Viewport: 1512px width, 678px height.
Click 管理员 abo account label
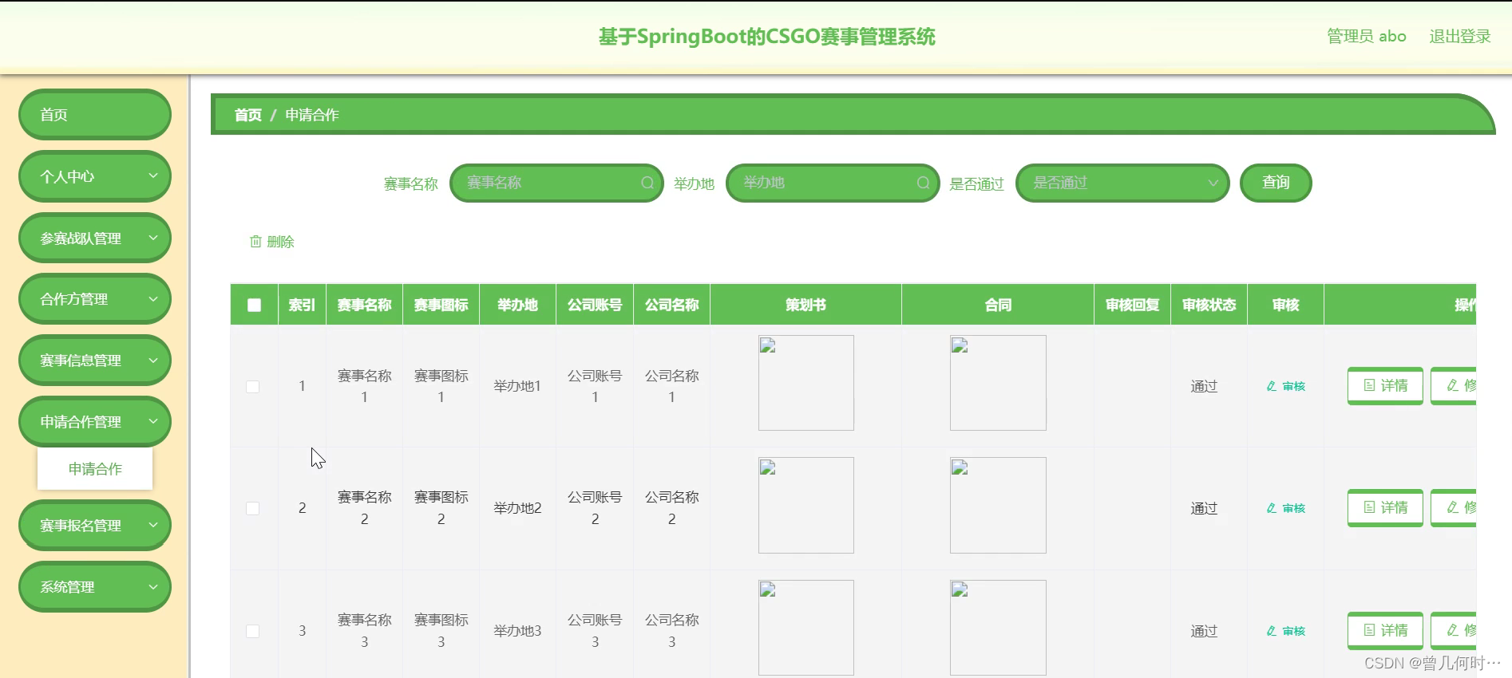point(1367,37)
